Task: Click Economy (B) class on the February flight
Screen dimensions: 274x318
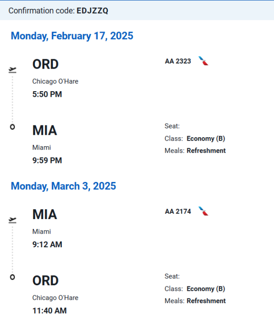Action: [x=206, y=139]
